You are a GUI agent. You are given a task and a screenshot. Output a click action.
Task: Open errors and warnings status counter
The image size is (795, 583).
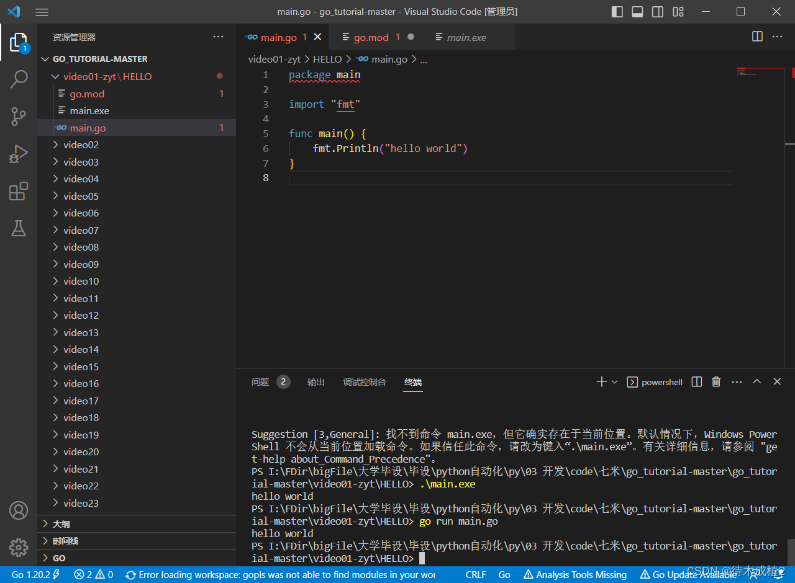coord(93,575)
